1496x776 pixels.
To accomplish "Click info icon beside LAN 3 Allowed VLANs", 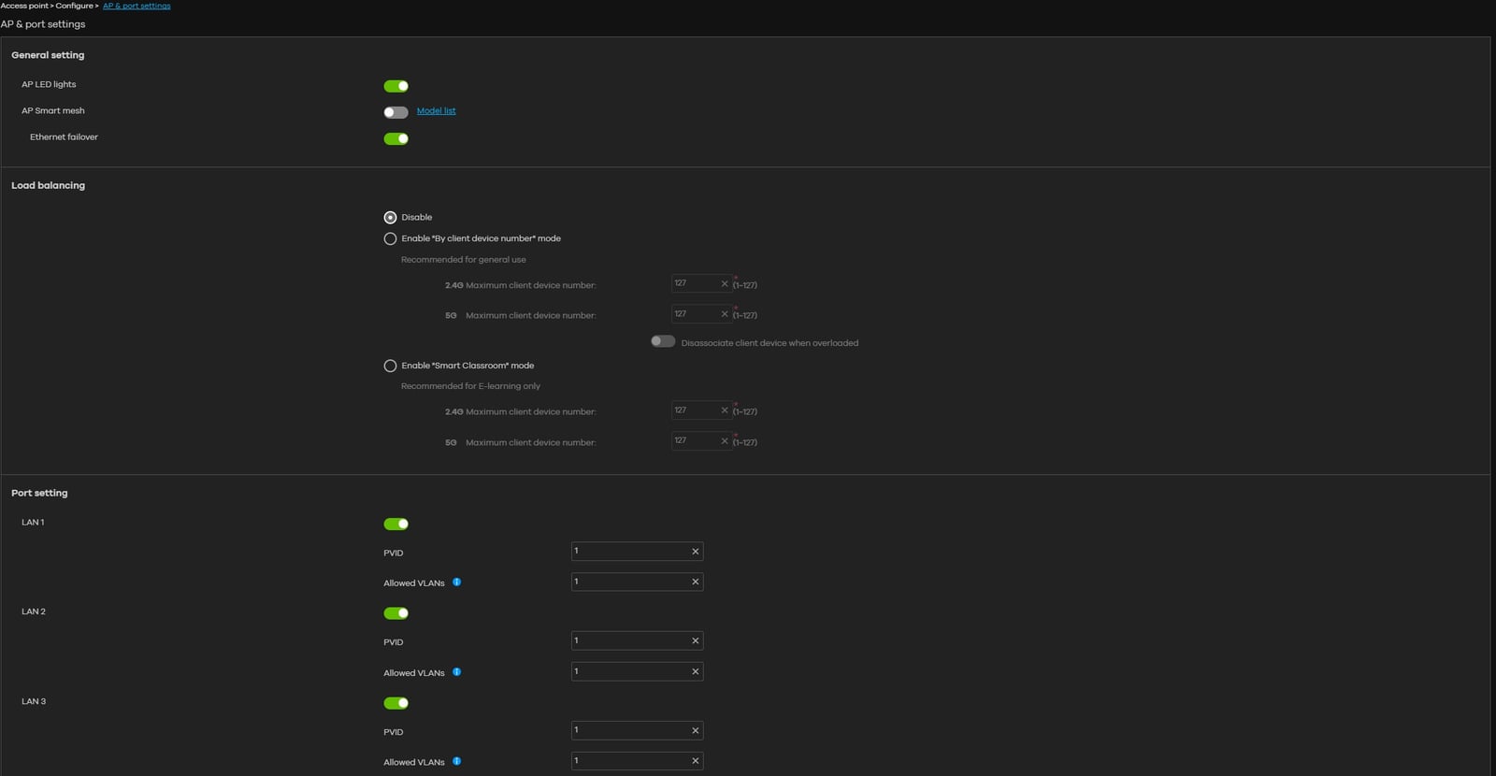I will click(x=457, y=761).
